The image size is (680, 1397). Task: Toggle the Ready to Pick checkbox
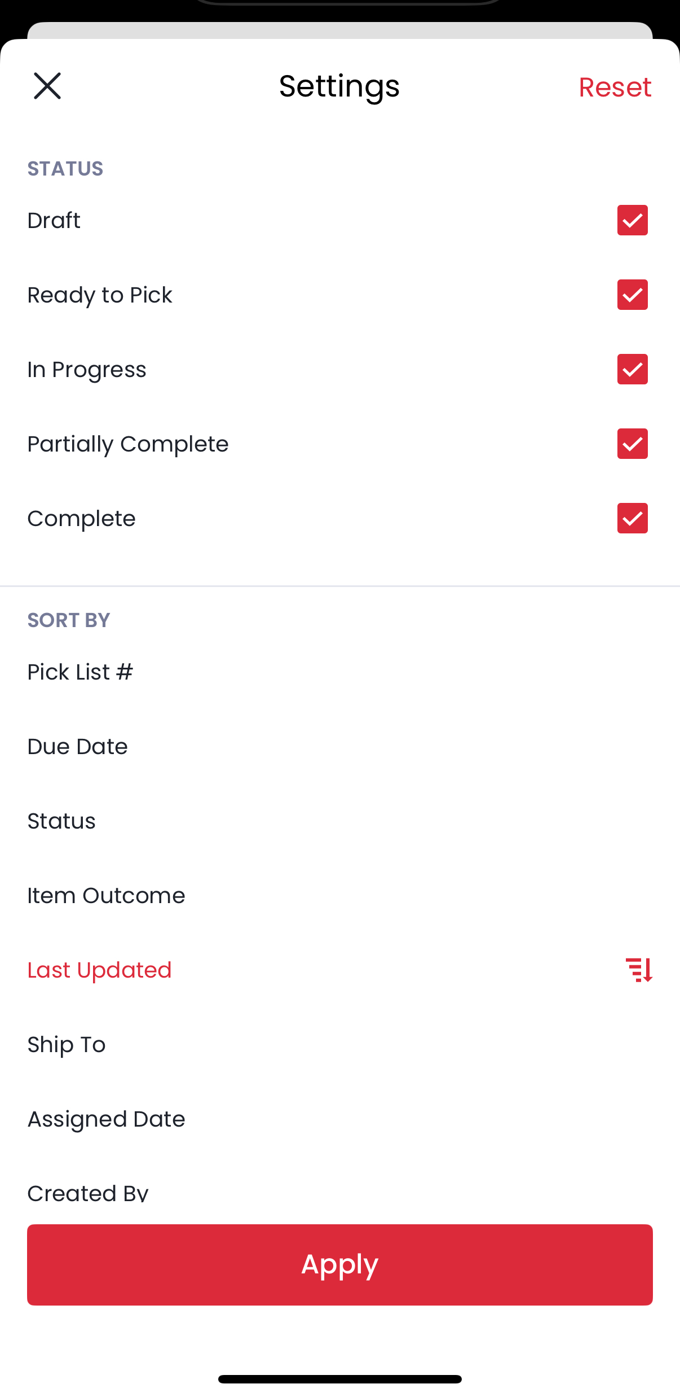pyautogui.click(x=632, y=295)
